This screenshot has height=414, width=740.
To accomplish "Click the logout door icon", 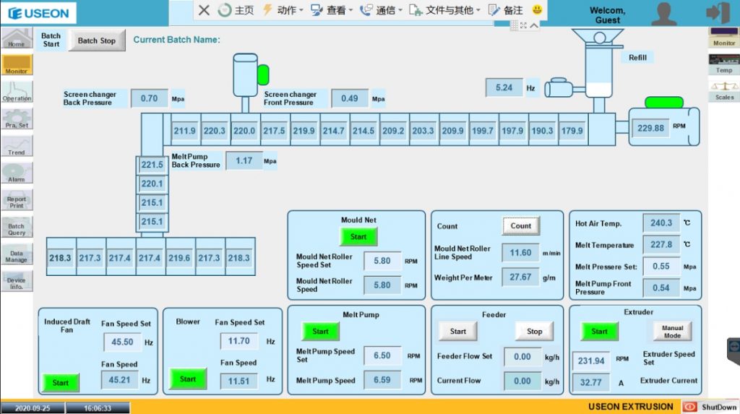I will [716, 12].
